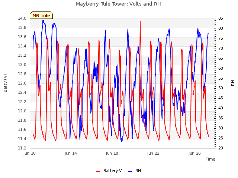
Task: Click the 11.2 voltage tick label
Action: (x=22, y=148)
